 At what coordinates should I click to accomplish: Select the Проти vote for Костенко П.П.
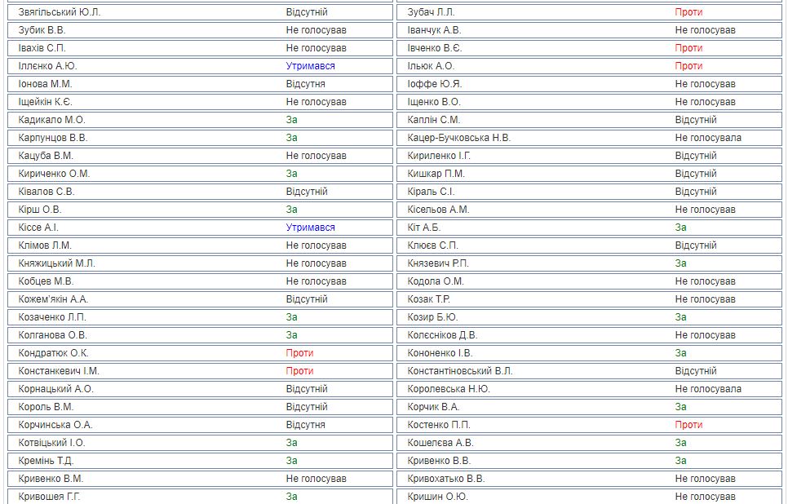[688, 425]
